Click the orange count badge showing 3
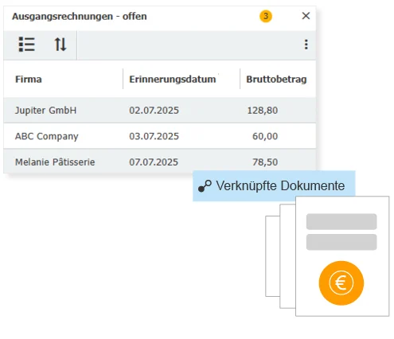394x339 pixels. (266, 16)
